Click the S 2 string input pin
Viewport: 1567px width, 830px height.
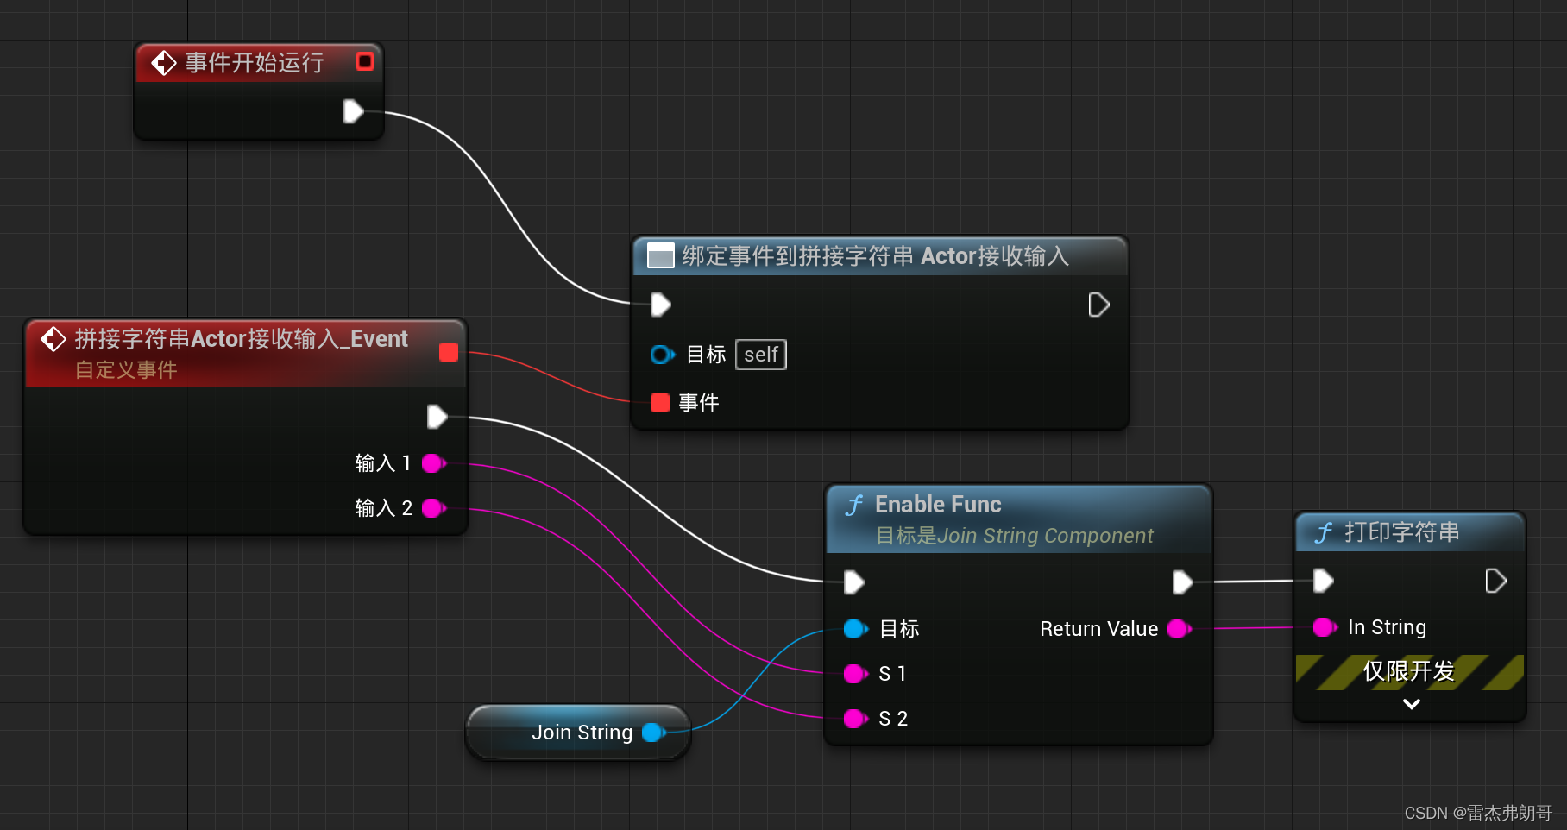(x=855, y=719)
